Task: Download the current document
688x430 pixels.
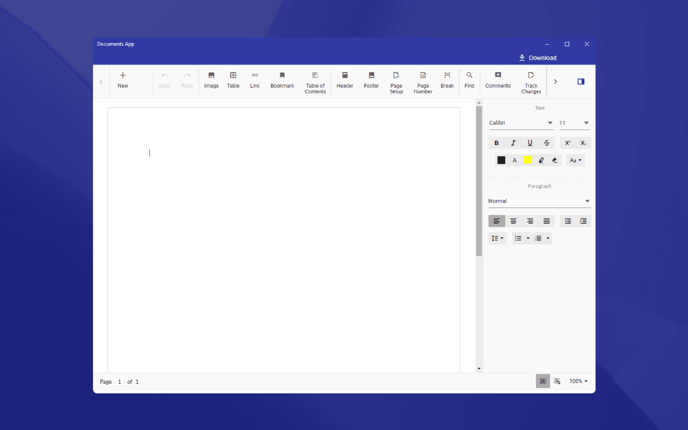Action: (x=537, y=58)
